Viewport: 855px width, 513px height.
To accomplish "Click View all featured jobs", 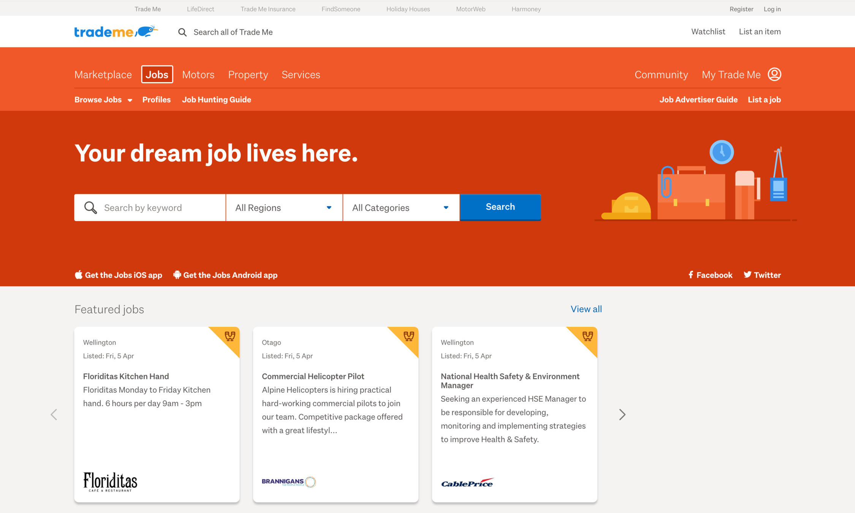I will tap(586, 309).
